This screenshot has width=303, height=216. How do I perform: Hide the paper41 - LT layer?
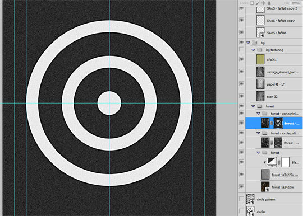tap(241, 84)
